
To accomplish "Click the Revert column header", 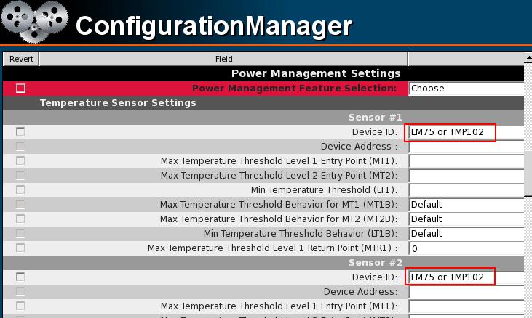I will coord(21,59).
